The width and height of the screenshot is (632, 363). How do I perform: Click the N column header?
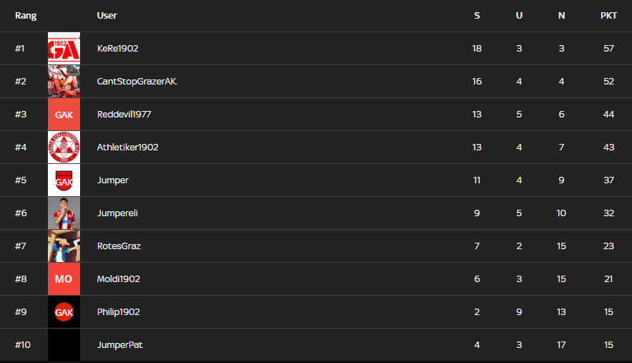(x=561, y=16)
